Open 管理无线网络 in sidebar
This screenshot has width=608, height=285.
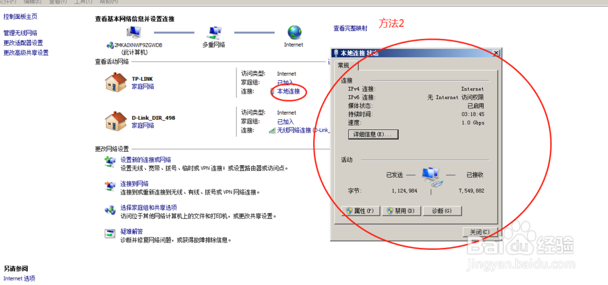20,33
